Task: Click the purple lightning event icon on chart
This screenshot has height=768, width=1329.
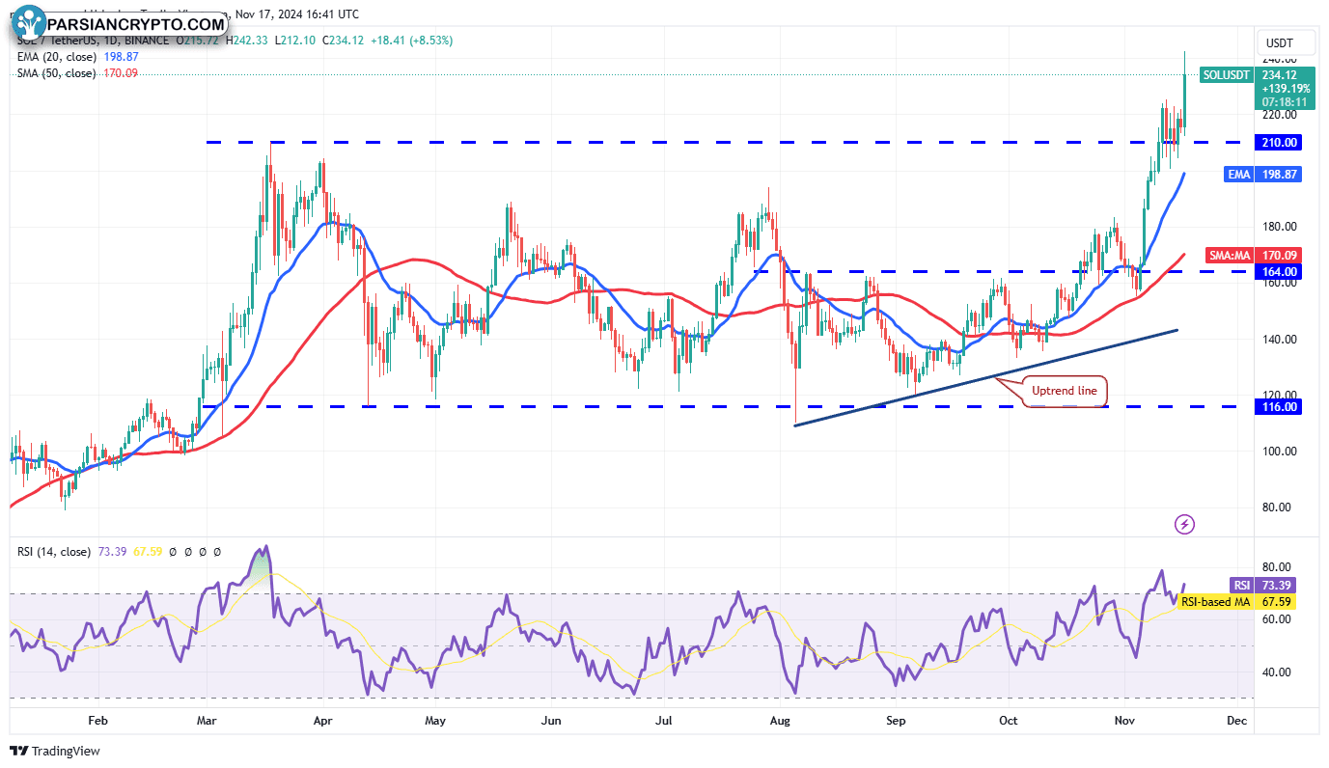Action: 1185,524
